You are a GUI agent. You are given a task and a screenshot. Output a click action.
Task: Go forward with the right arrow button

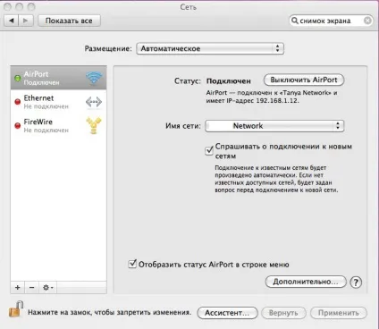[26, 21]
